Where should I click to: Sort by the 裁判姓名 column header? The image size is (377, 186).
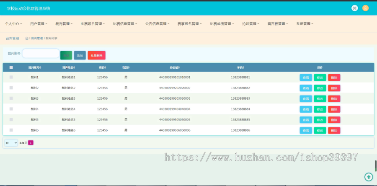[69, 67]
